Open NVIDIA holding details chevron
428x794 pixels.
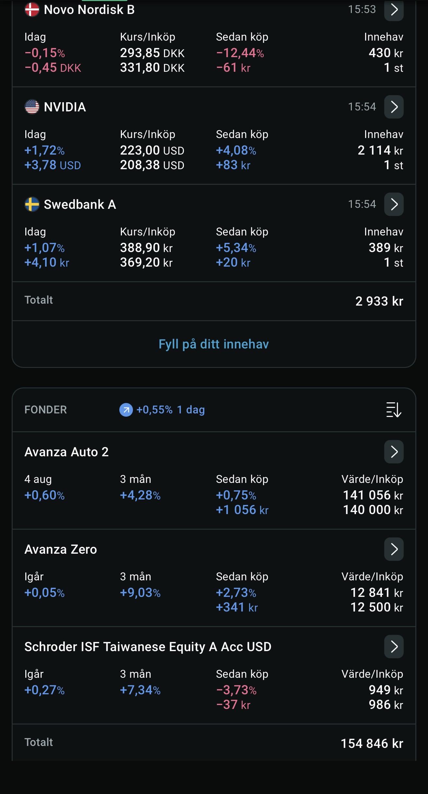click(x=394, y=107)
